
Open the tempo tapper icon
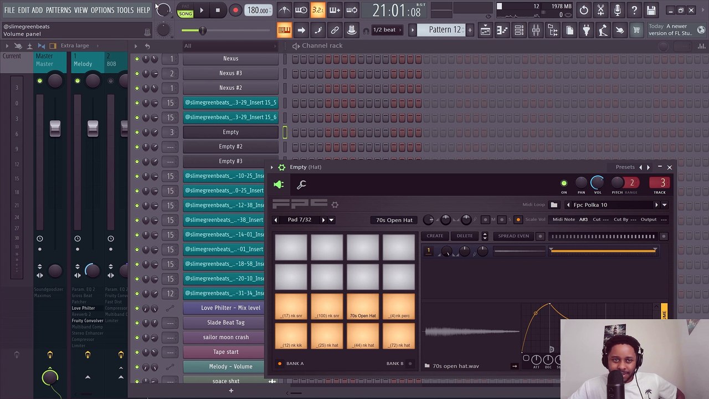tap(603, 30)
